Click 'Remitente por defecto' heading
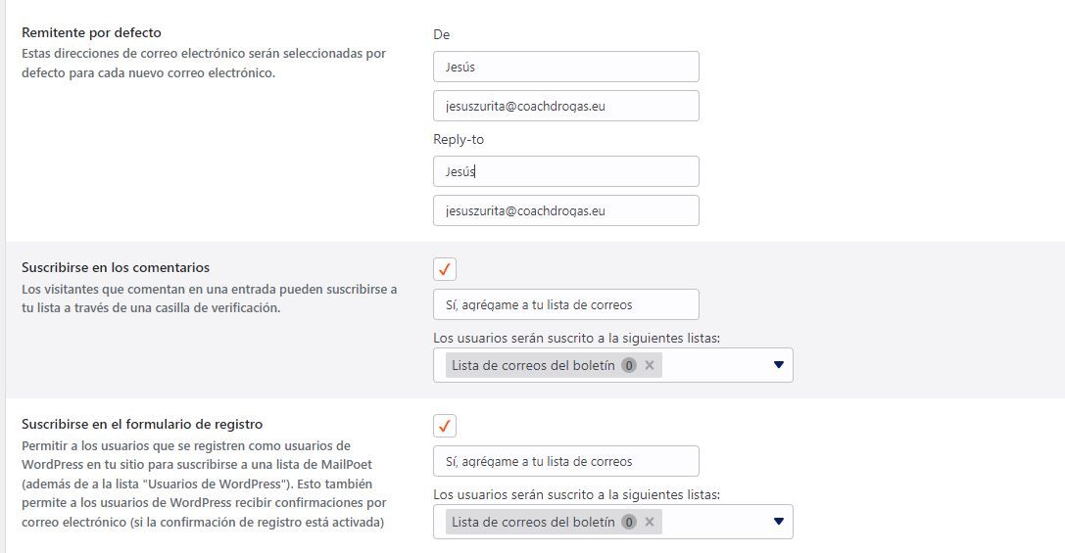1065x553 pixels. [x=92, y=32]
